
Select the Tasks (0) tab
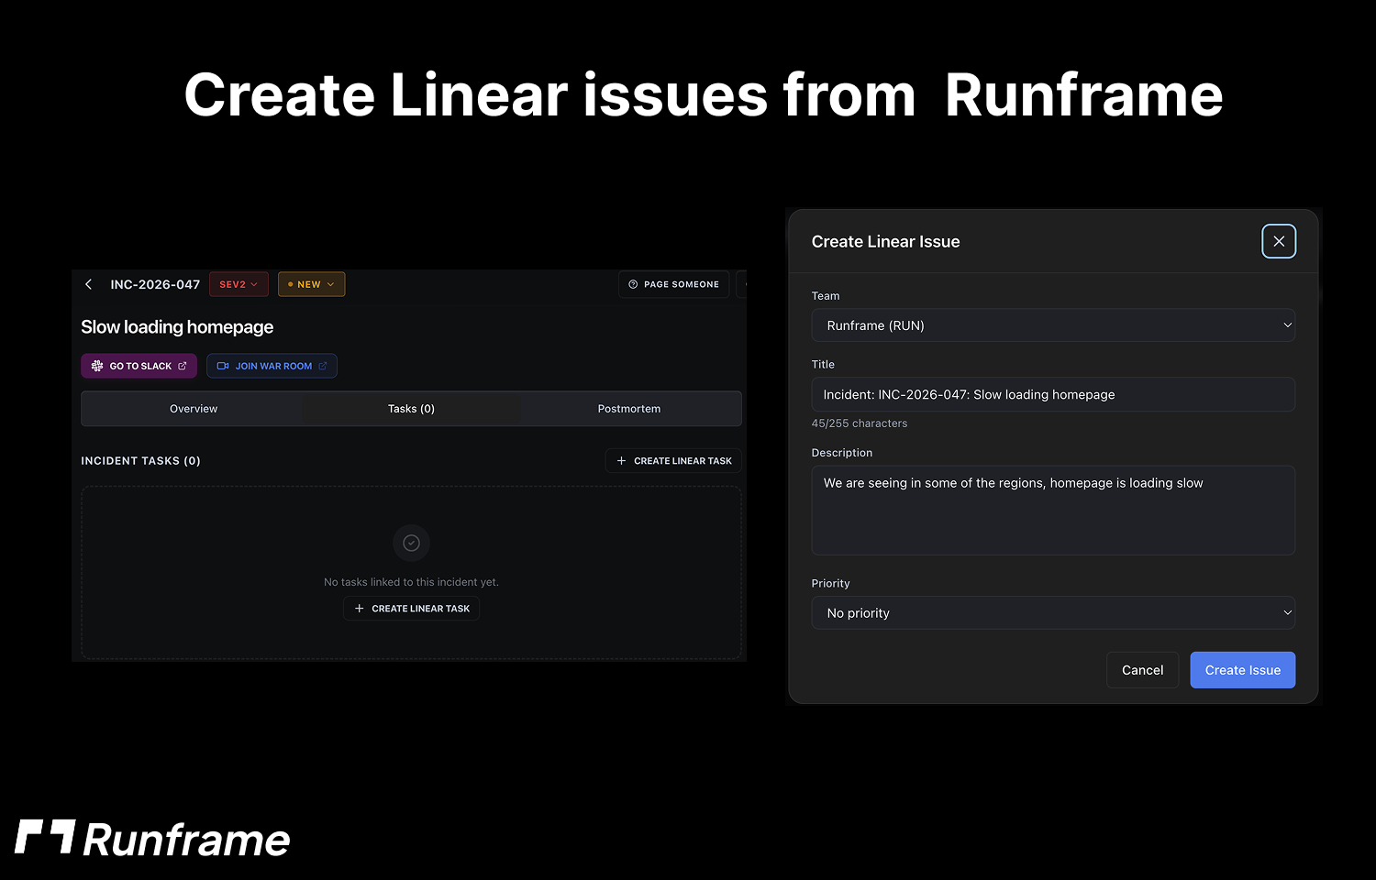(411, 409)
